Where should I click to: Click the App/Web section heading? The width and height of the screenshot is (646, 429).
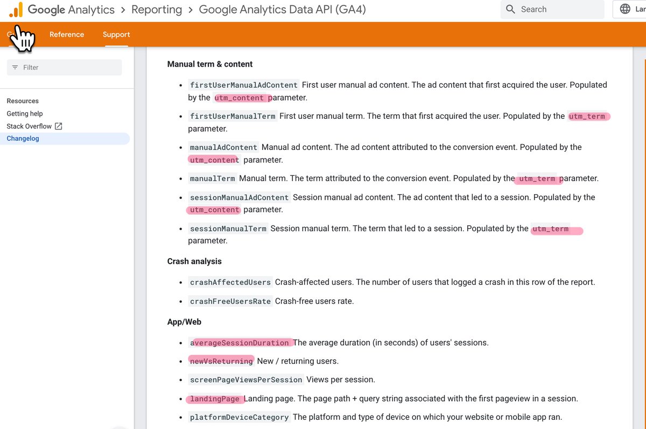coord(184,322)
